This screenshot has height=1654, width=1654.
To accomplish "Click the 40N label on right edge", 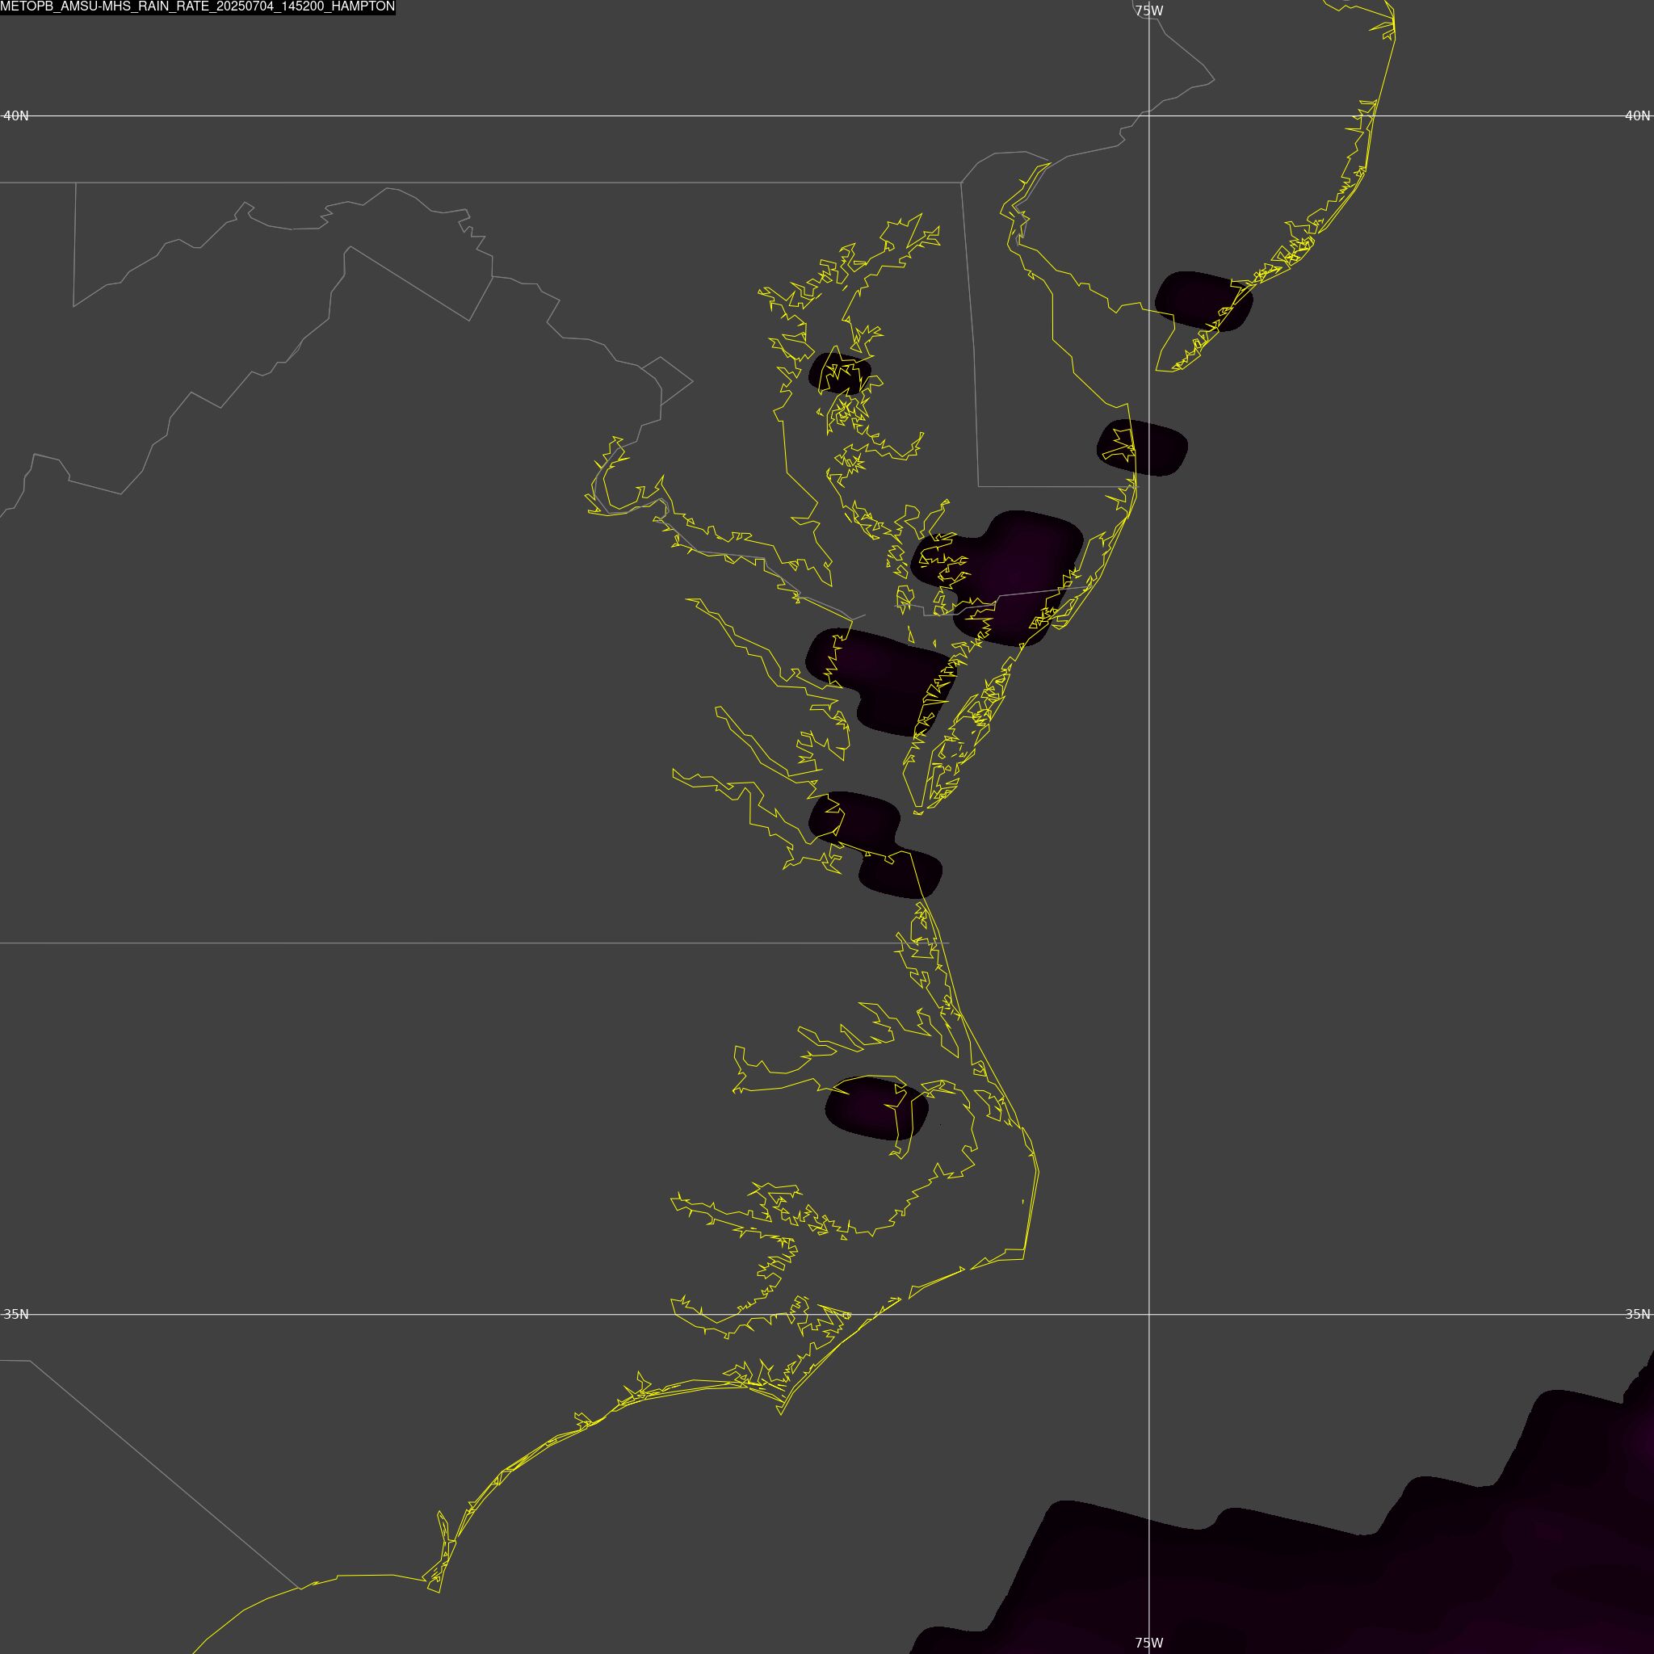I will coord(1637,115).
